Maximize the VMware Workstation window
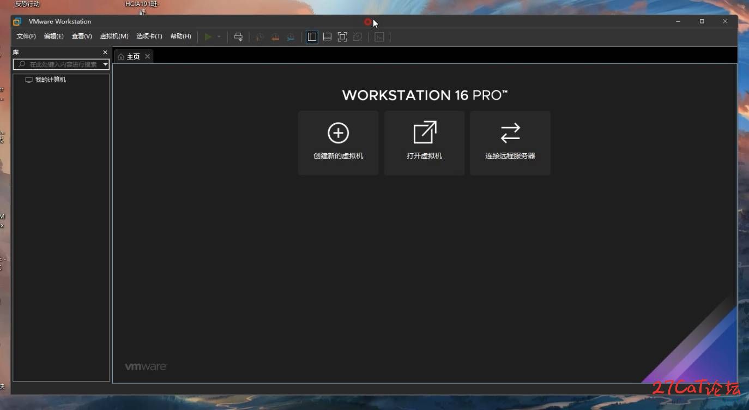The height and width of the screenshot is (410, 749). 702,21
